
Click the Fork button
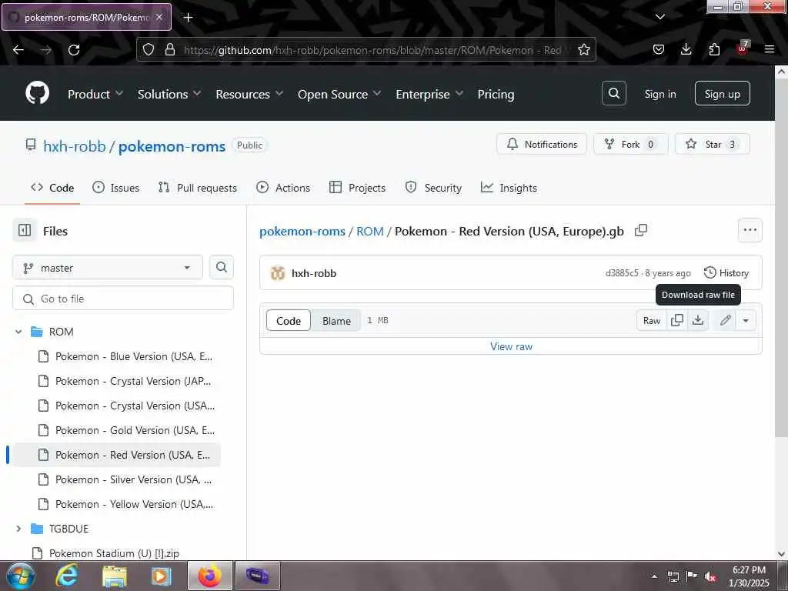(631, 144)
